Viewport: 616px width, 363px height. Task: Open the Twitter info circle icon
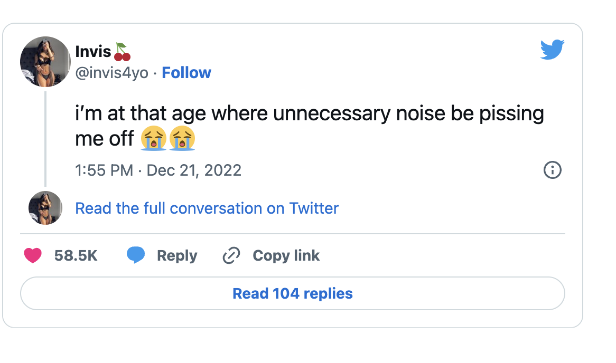pos(552,170)
